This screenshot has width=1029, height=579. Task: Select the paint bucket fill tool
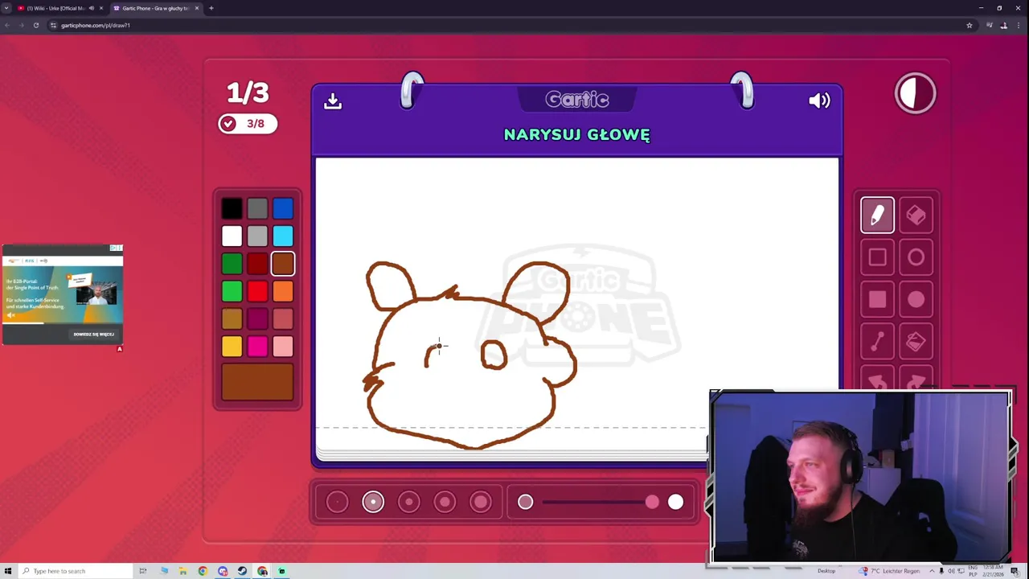click(x=916, y=343)
